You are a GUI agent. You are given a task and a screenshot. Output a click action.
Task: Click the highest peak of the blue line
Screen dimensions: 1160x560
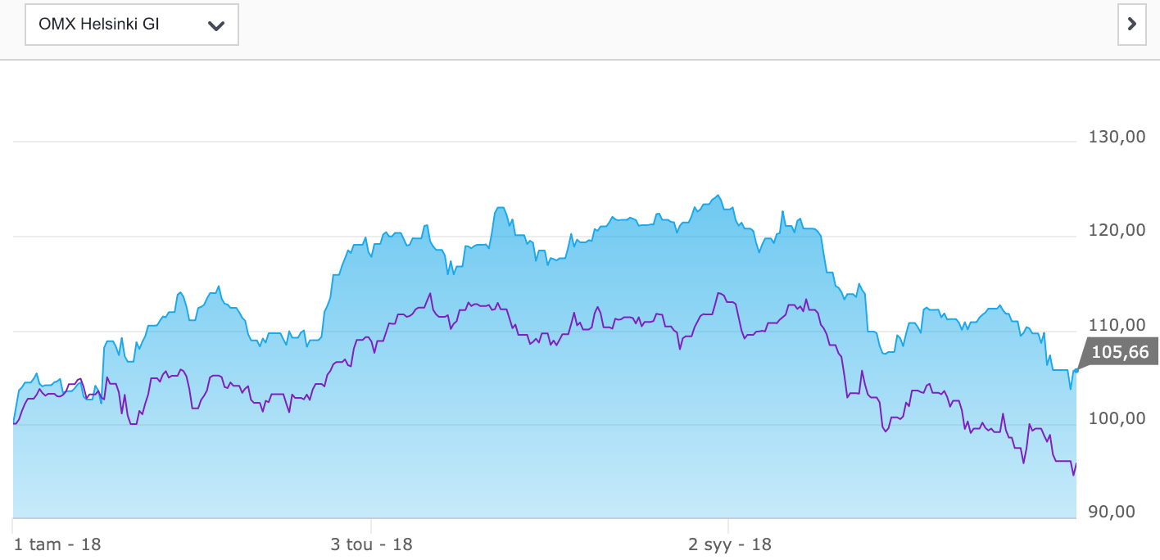tap(718, 196)
